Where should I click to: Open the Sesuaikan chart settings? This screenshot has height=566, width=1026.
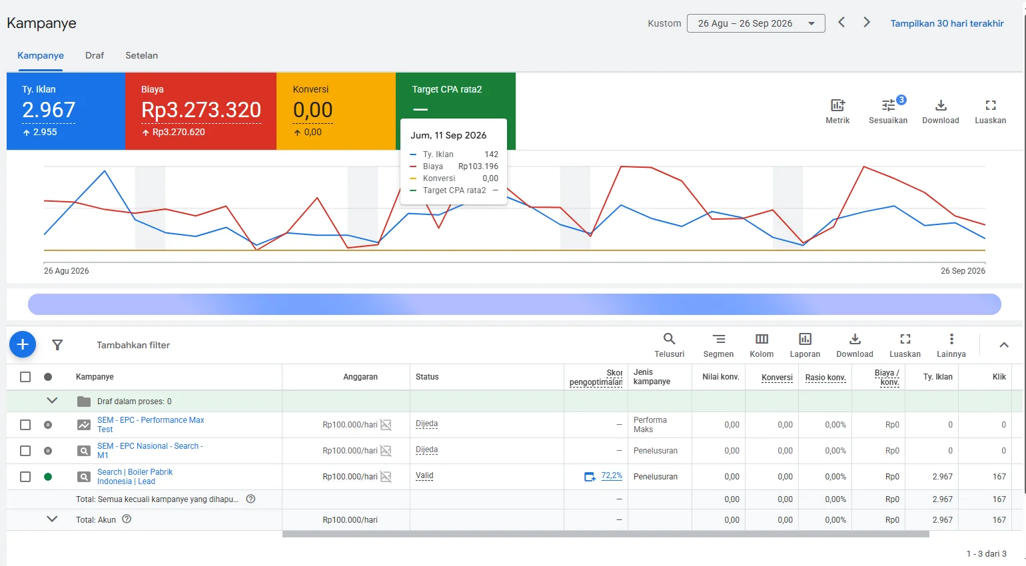pyautogui.click(x=888, y=111)
